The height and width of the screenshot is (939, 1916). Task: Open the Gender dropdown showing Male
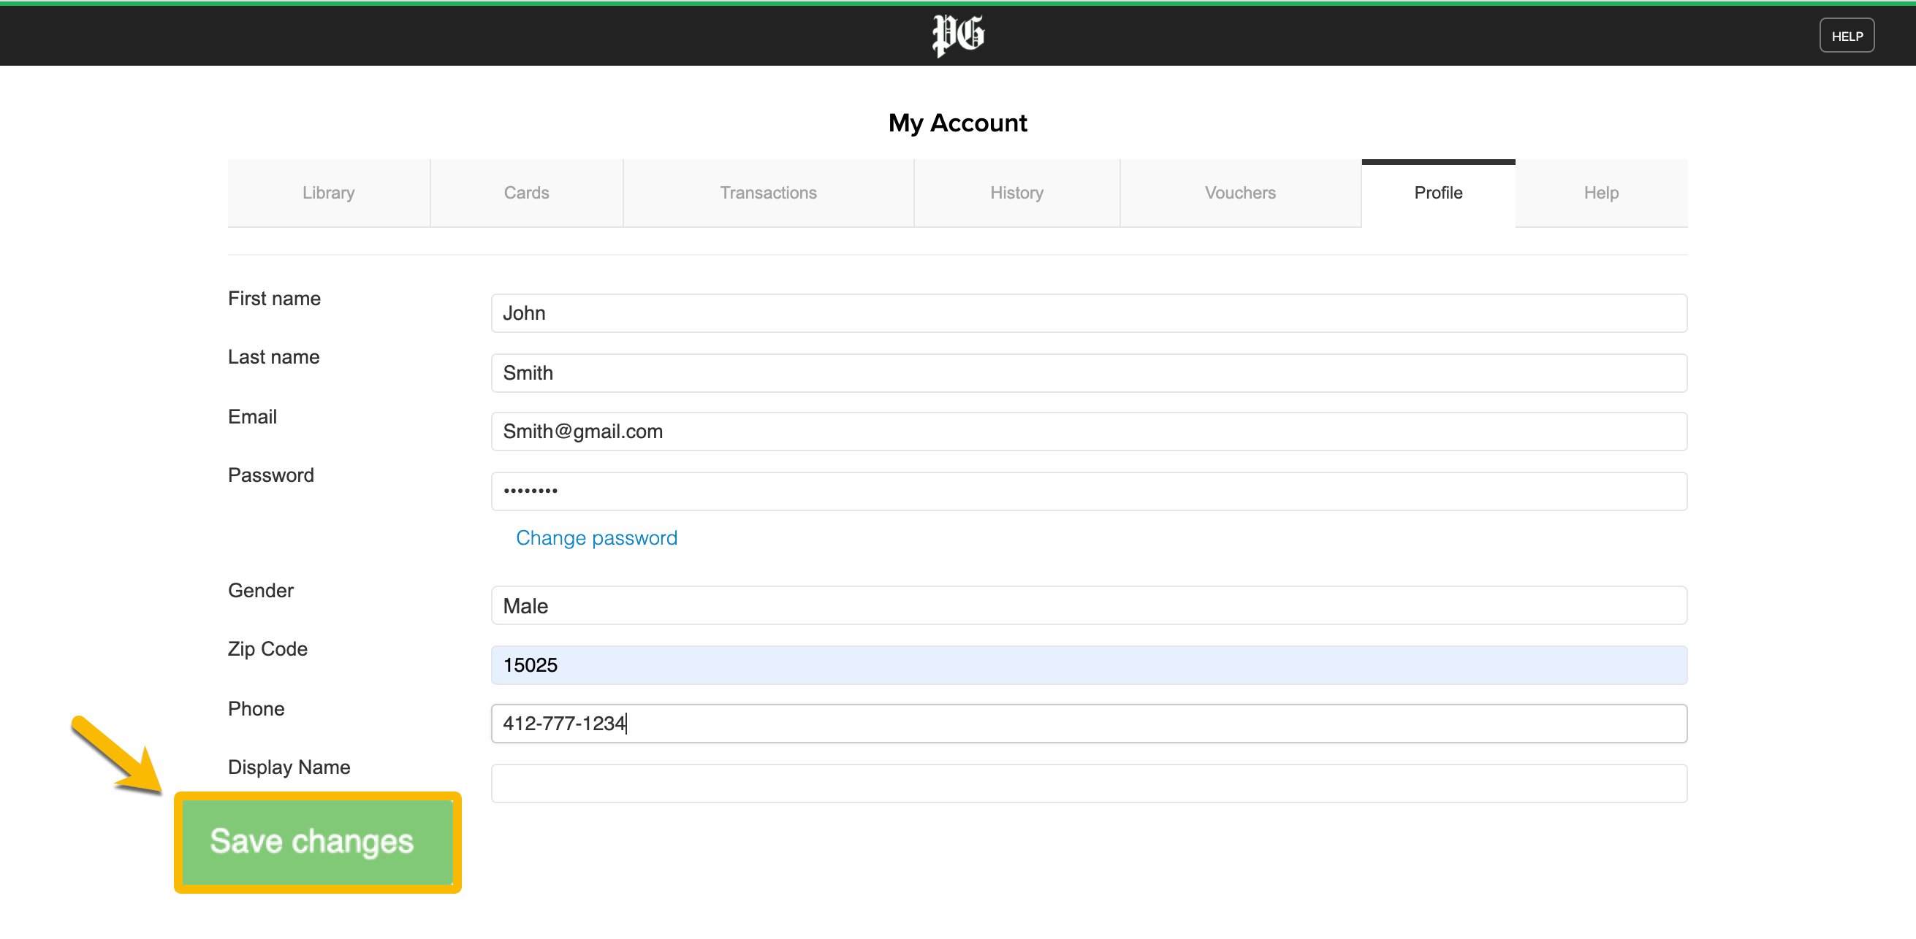click(x=1088, y=605)
